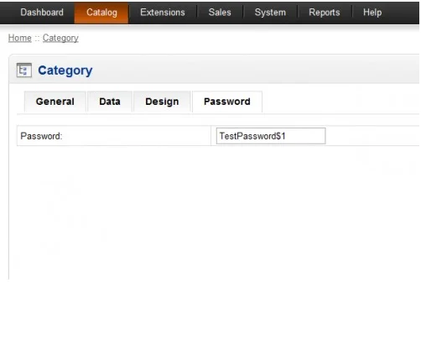
Task: Focus the Password input containing TestPassword$1
Action: click(271, 136)
